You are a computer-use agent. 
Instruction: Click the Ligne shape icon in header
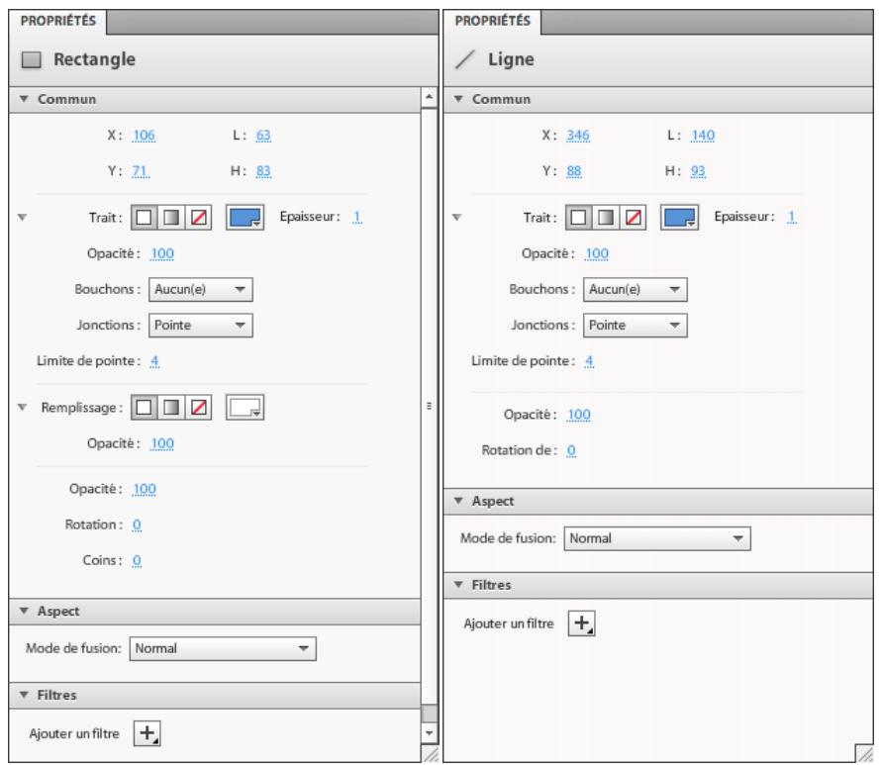pyautogui.click(x=465, y=59)
